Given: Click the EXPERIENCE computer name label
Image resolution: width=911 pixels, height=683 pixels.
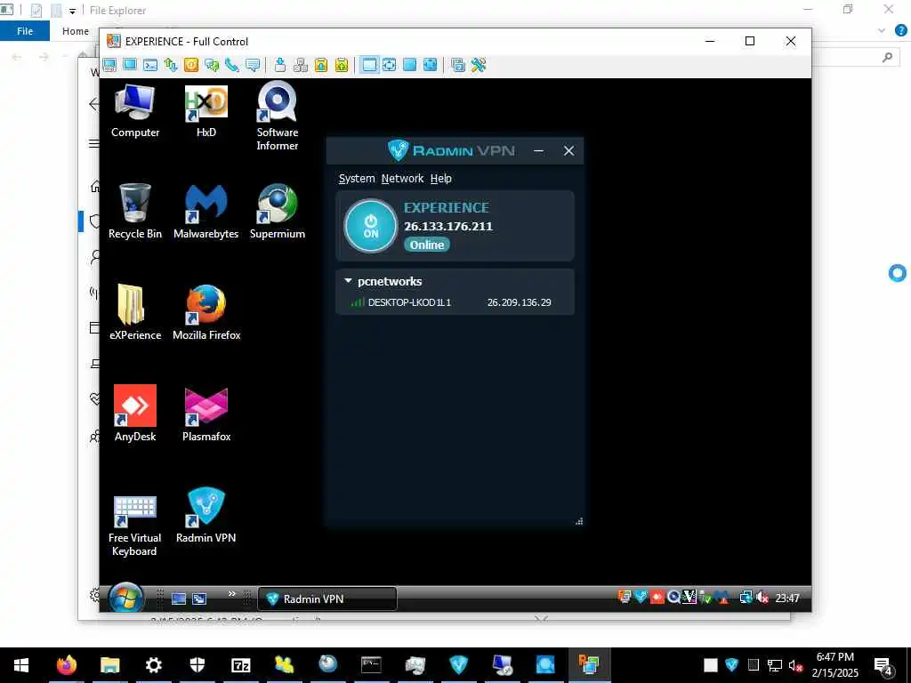Looking at the screenshot, I should (447, 208).
